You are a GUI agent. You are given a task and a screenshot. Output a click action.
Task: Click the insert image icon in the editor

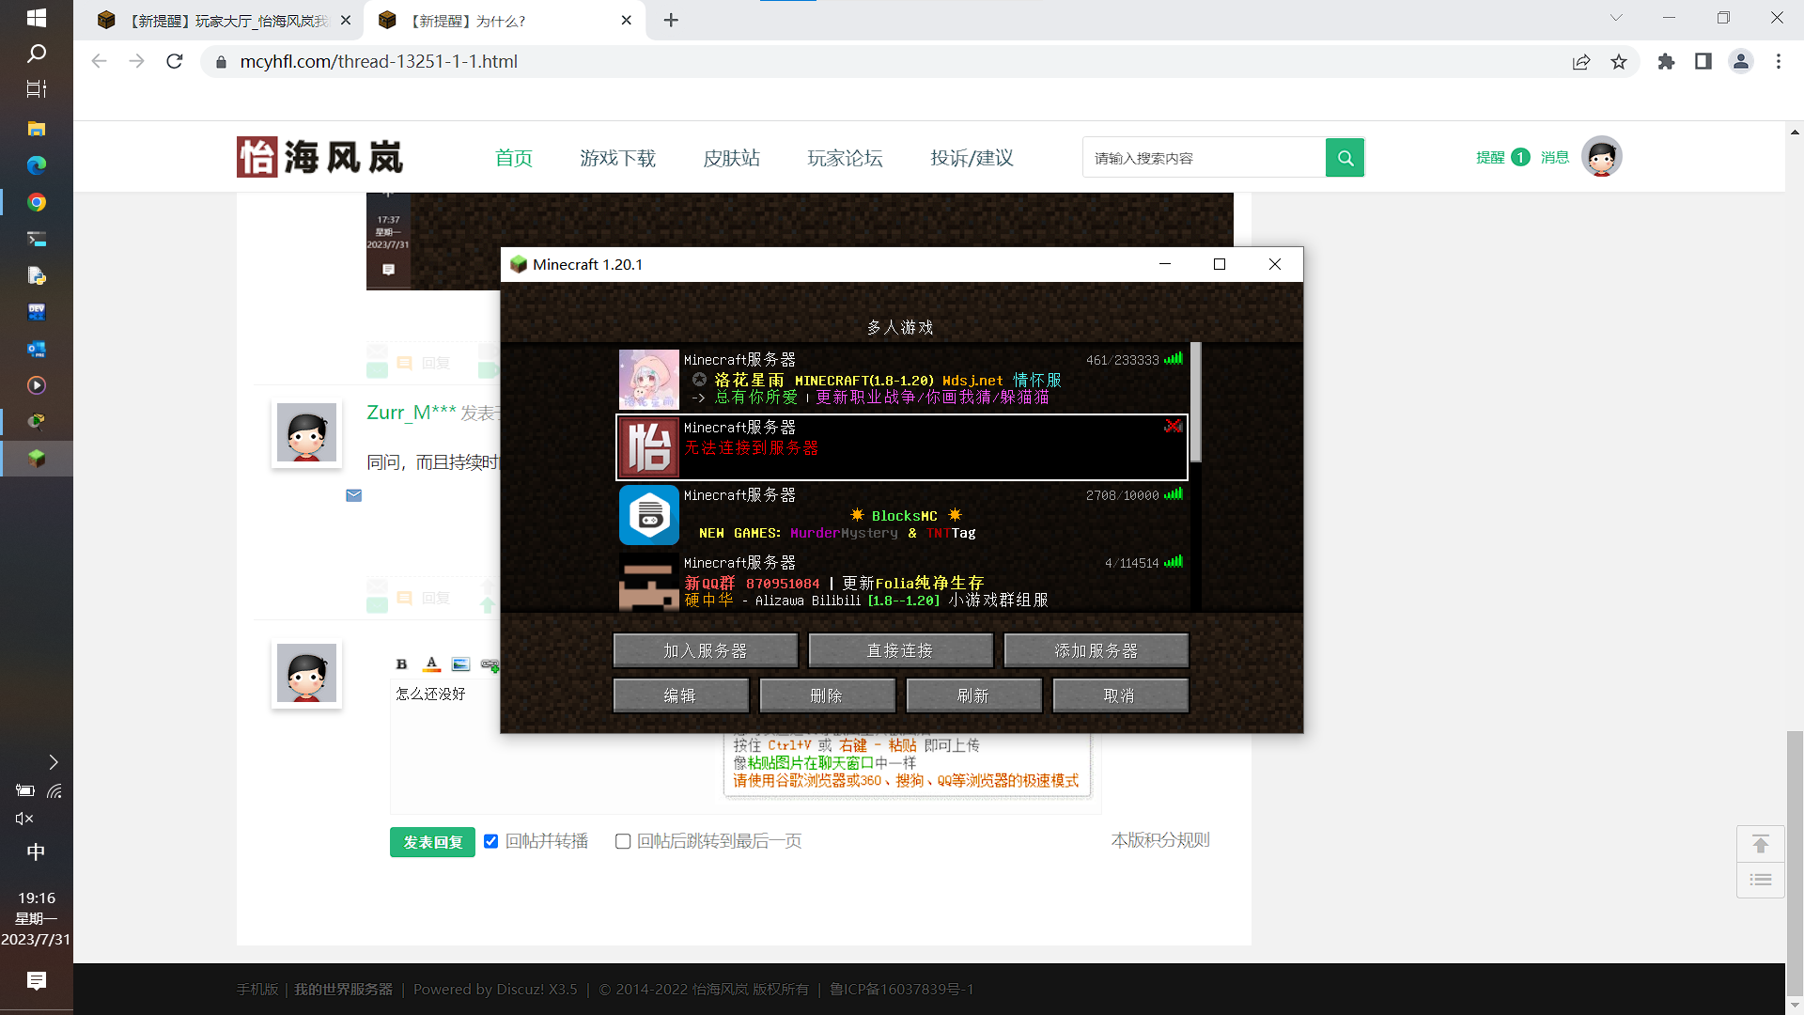(460, 664)
